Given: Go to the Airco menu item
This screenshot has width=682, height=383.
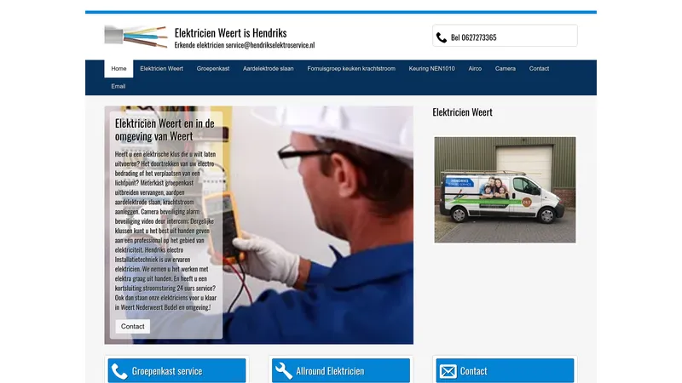Looking at the screenshot, I should click(x=475, y=69).
